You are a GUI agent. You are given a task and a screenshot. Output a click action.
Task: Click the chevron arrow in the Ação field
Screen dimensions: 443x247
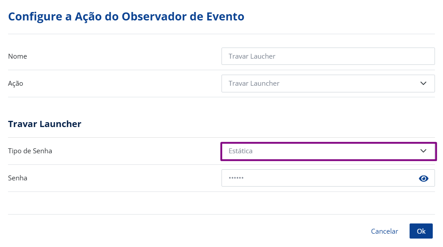point(423,84)
